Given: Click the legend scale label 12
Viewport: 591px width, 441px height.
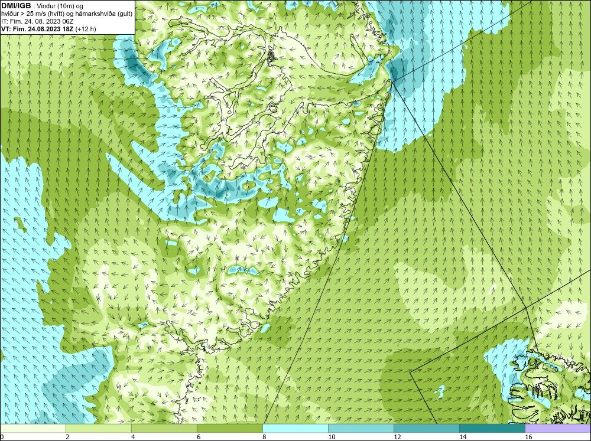Looking at the screenshot, I should 397,437.
